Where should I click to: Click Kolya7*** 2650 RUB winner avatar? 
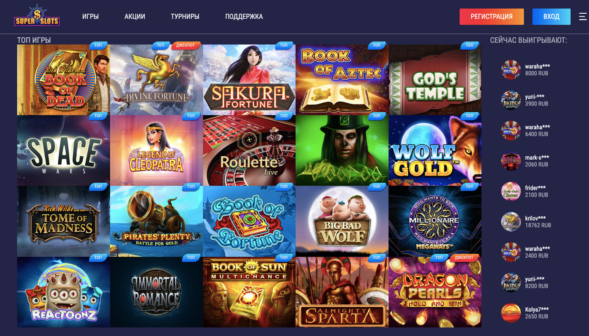point(511,313)
